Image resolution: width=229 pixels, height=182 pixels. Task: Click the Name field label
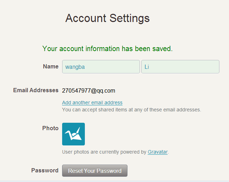(50, 66)
